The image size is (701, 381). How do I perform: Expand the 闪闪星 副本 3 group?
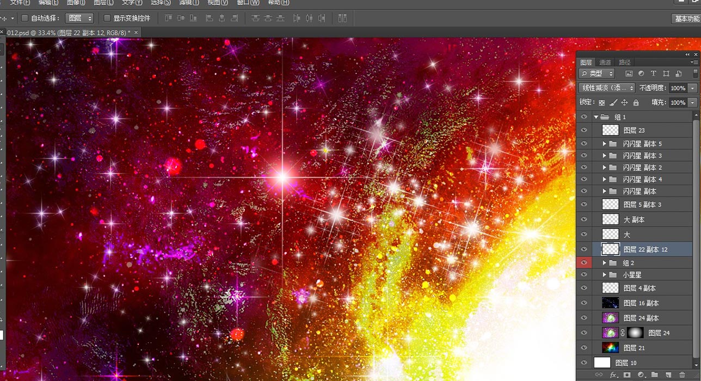[604, 156]
